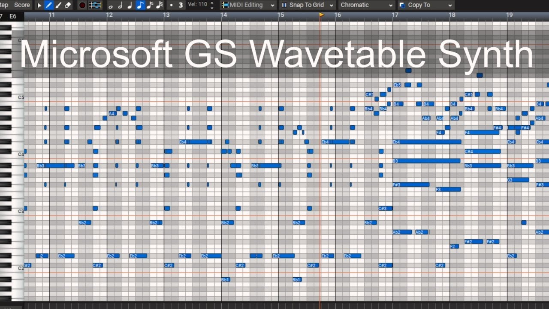Toggle triplet note option
This screenshot has height=309, width=549.
click(x=181, y=5)
